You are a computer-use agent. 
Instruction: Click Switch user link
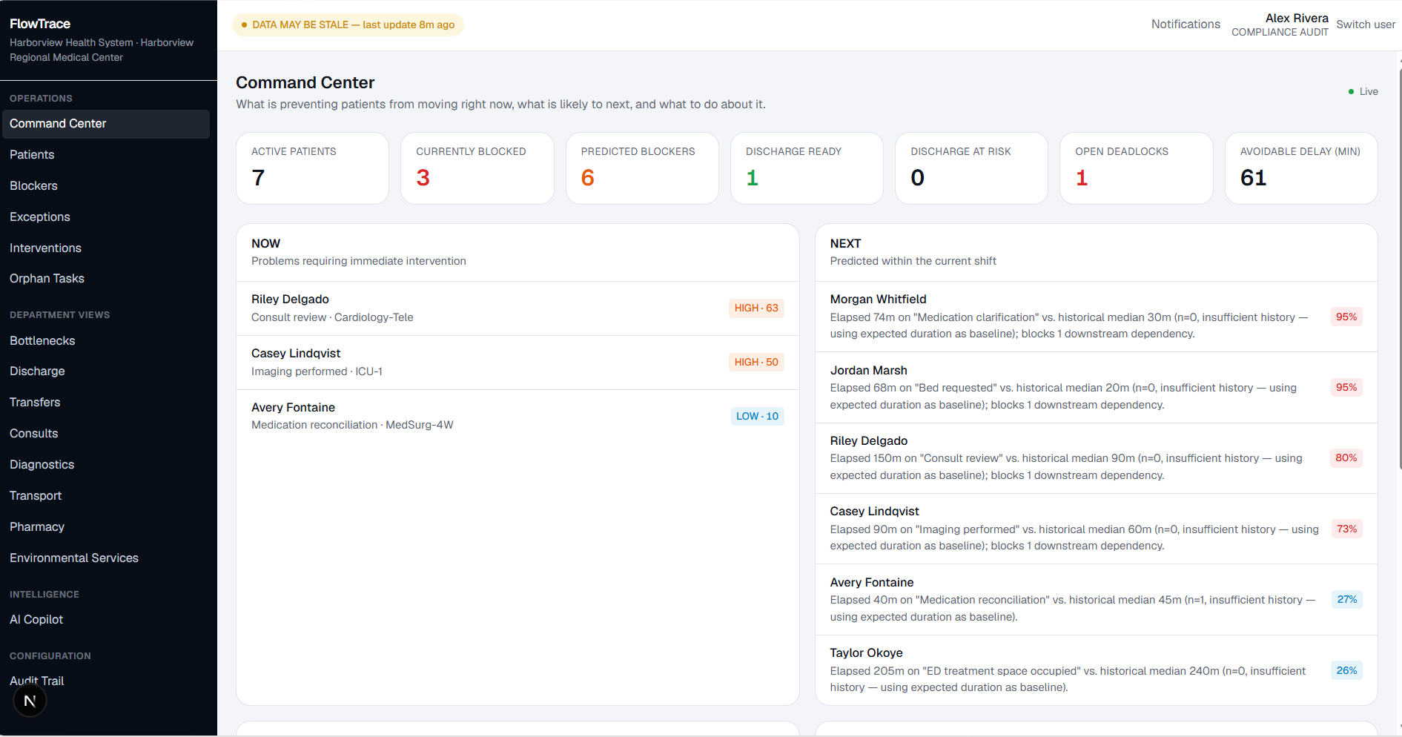pos(1366,24)
